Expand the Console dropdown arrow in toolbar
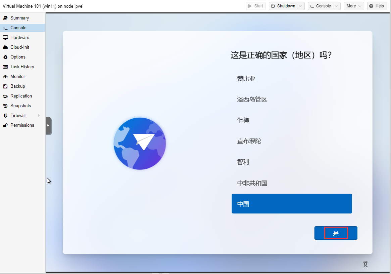This screenshot has height=274, width=391. (x=337, y=6)
